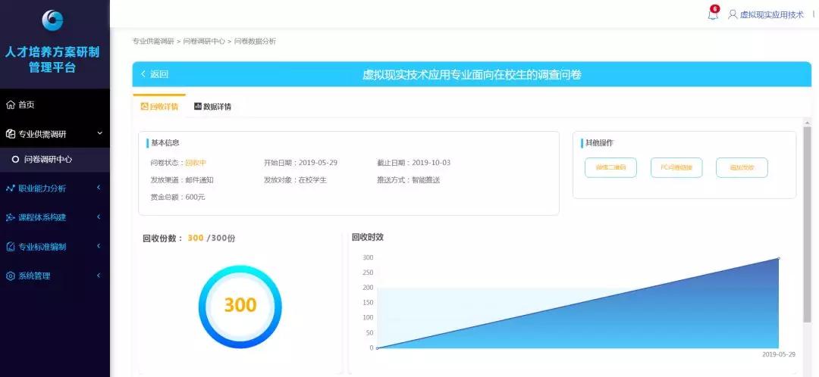The width and height of the screenshot is (819, 377).
Task: Go back using the 返回 button
Action: [x=155, y=74]
